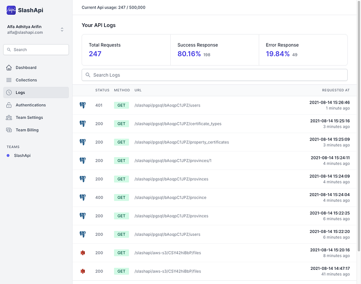This screenshot has height=284, width=361.
Task: Click the magnifier icon in Search Logs
Action: click(88, 75)
